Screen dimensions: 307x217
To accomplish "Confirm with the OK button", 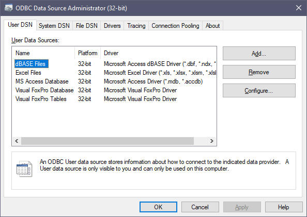I will 158,207.
